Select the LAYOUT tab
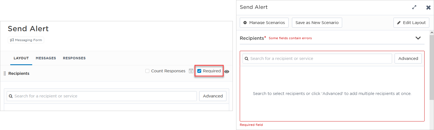This screenshot has width=434, height=130. click(21, 58)
